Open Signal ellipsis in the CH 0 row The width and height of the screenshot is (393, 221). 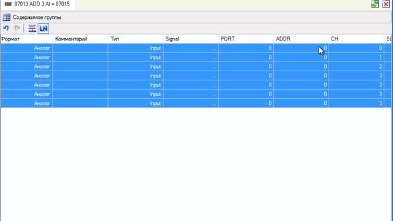pos(214,49)
